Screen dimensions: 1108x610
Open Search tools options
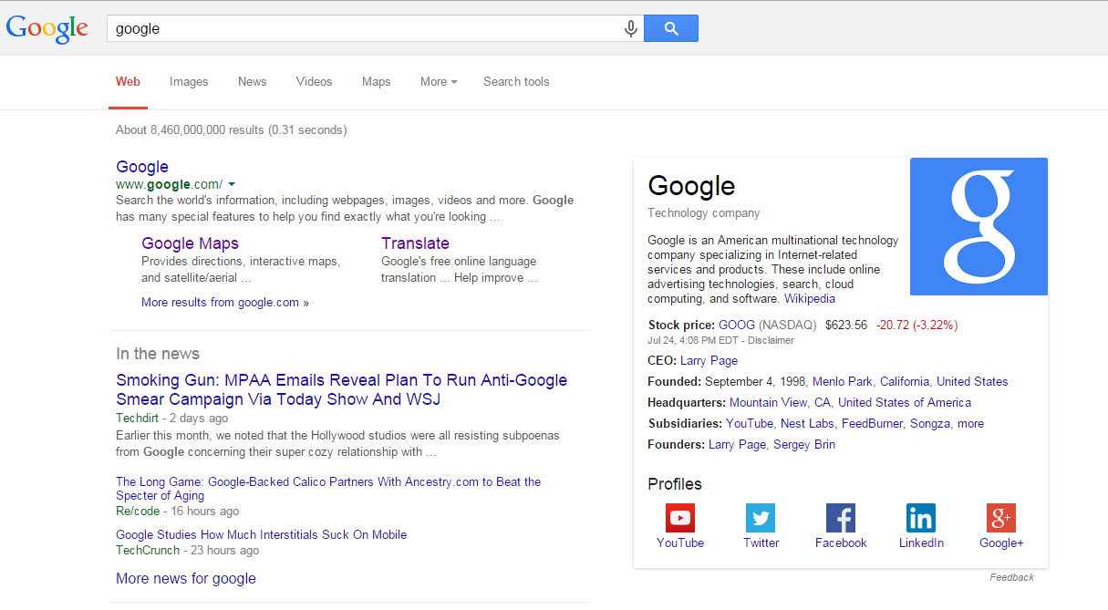pos(516,81)
